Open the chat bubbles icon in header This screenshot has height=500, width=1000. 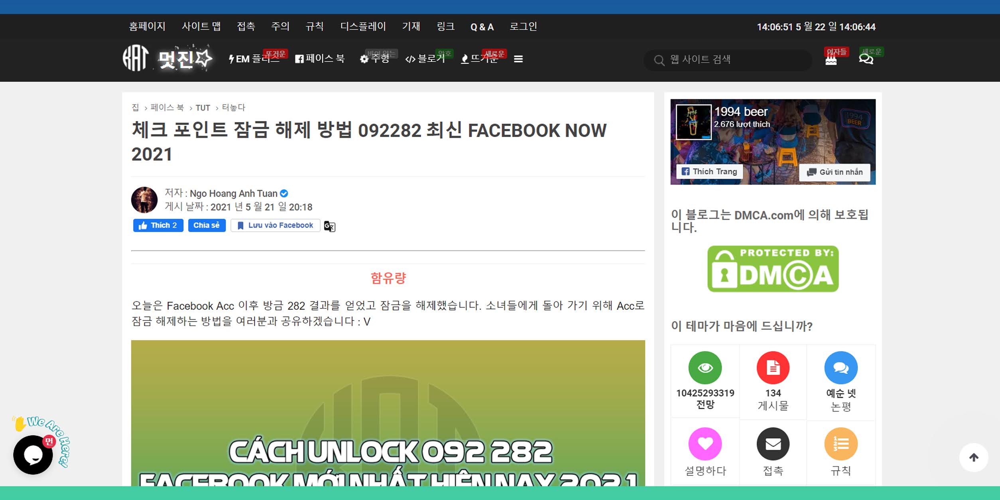866,59
